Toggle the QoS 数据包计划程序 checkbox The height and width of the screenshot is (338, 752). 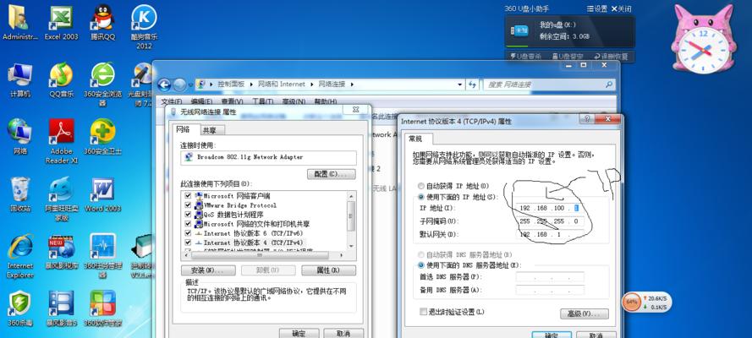(188, 215)
